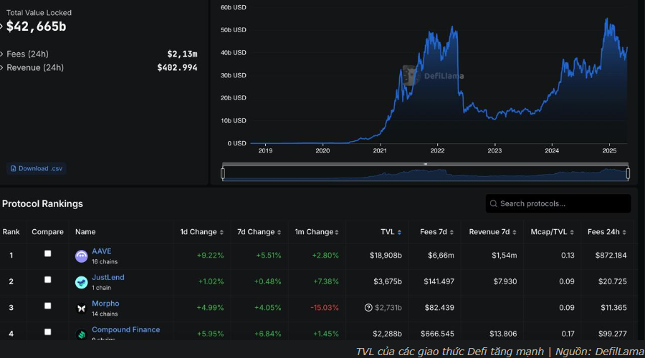This screenshot has height=358, width=645.
Task: Click JustLend's TVL value $3,675b
Action: pyautogui.click(x=388, y=281)
